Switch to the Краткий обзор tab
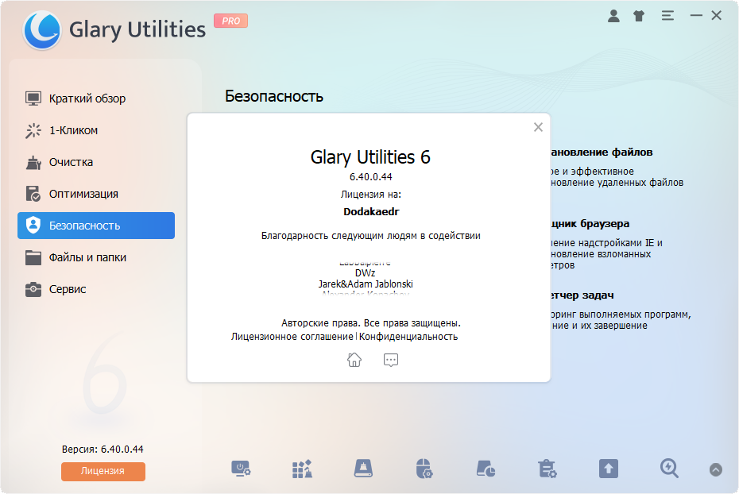Viewport: 739px width, 494px height. tap(87, 98)
